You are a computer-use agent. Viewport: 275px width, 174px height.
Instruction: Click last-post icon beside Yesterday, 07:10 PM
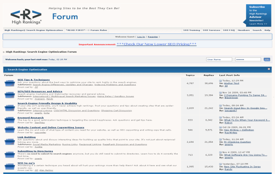coord(220,164)
